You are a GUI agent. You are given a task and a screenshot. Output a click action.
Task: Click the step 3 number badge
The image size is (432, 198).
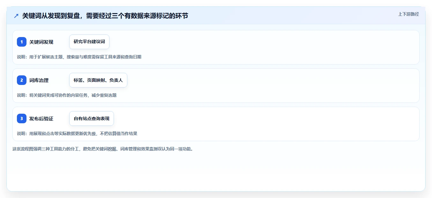(x=22, y=118)
